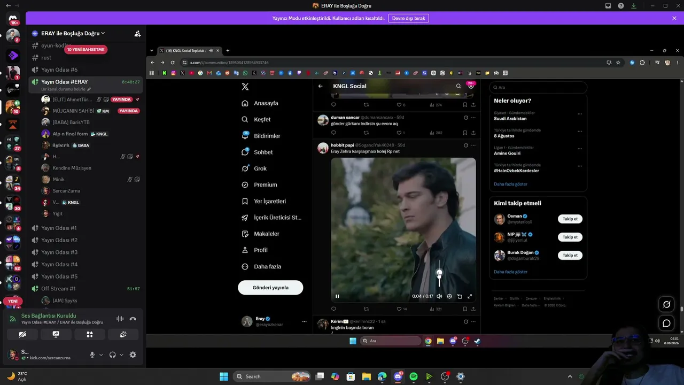
Task: Pause the playing video
Action: [337, 296]
